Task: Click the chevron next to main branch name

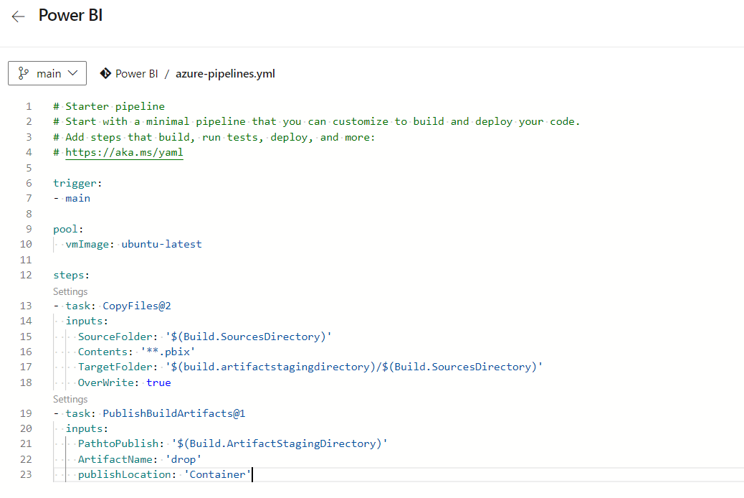Action: click(x=72, y=72)
